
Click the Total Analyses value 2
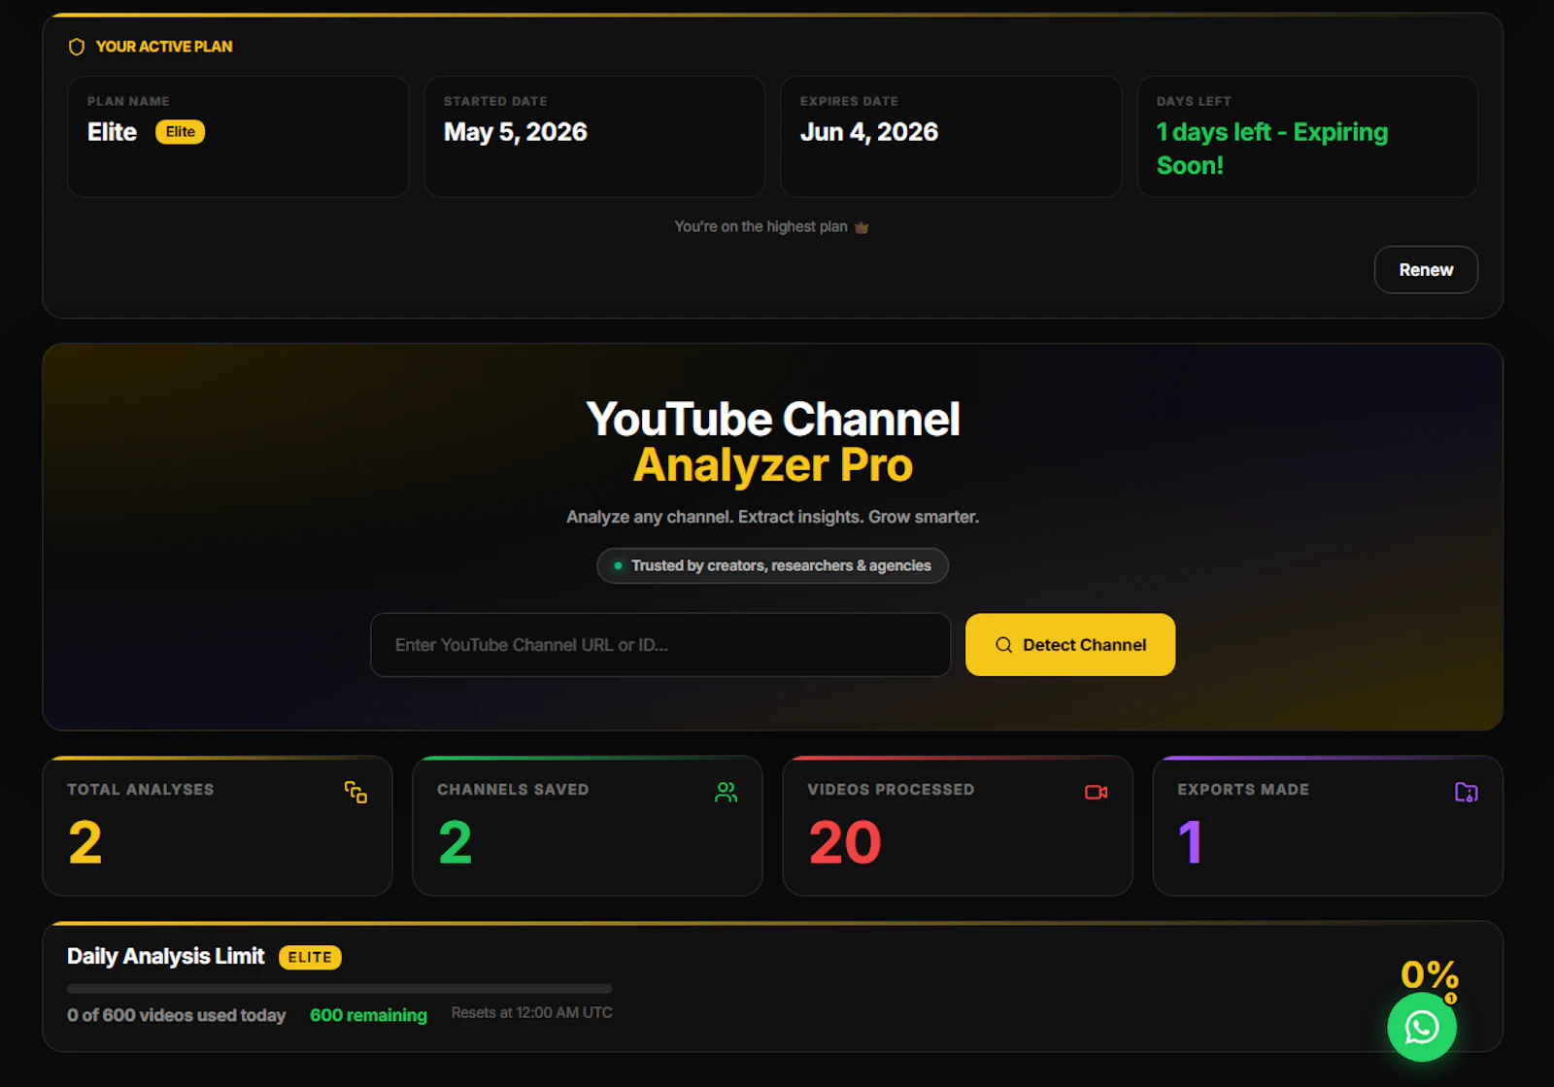pyautogui.click(x=84, y=842)
